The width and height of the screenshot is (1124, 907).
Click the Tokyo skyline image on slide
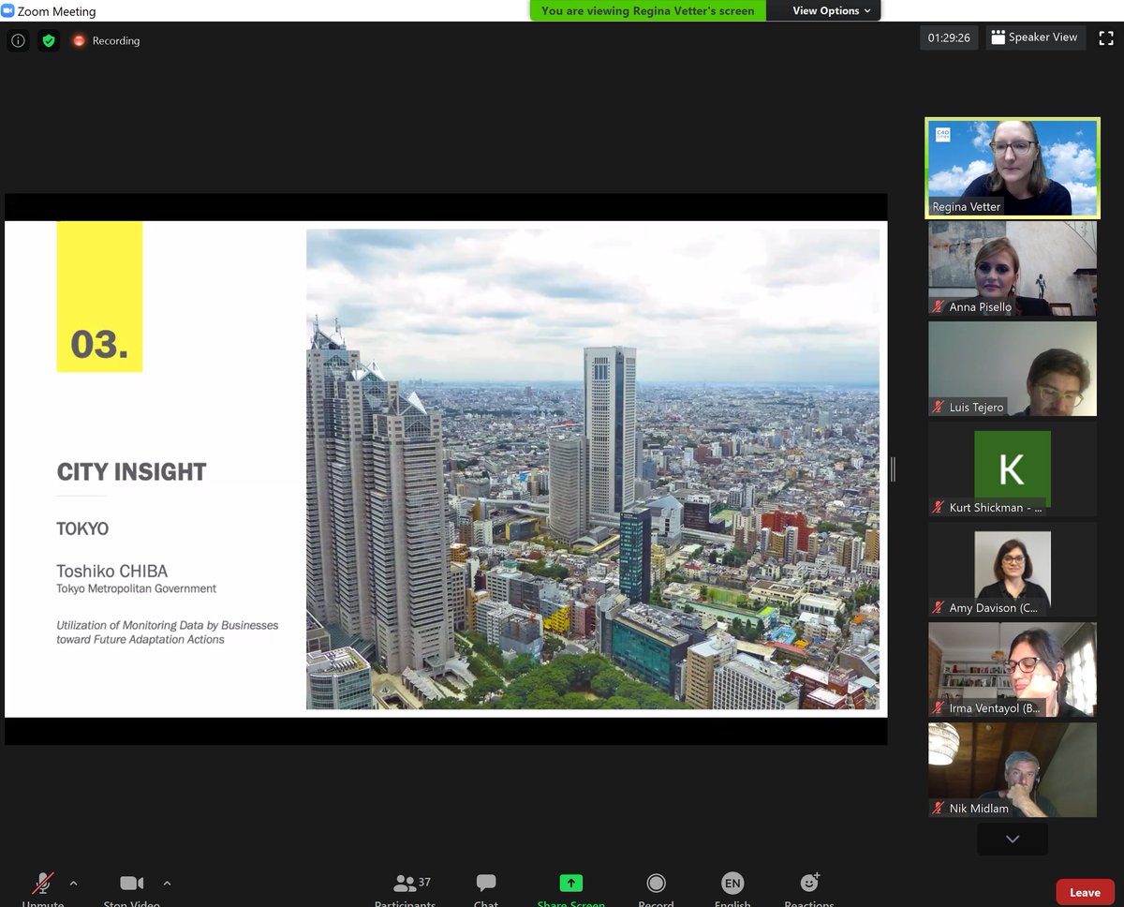(x=593, y=468)
